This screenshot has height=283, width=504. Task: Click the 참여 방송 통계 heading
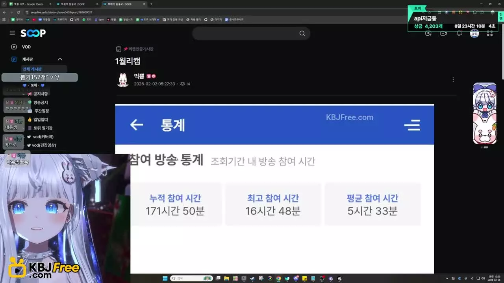(x=166, y=160)
